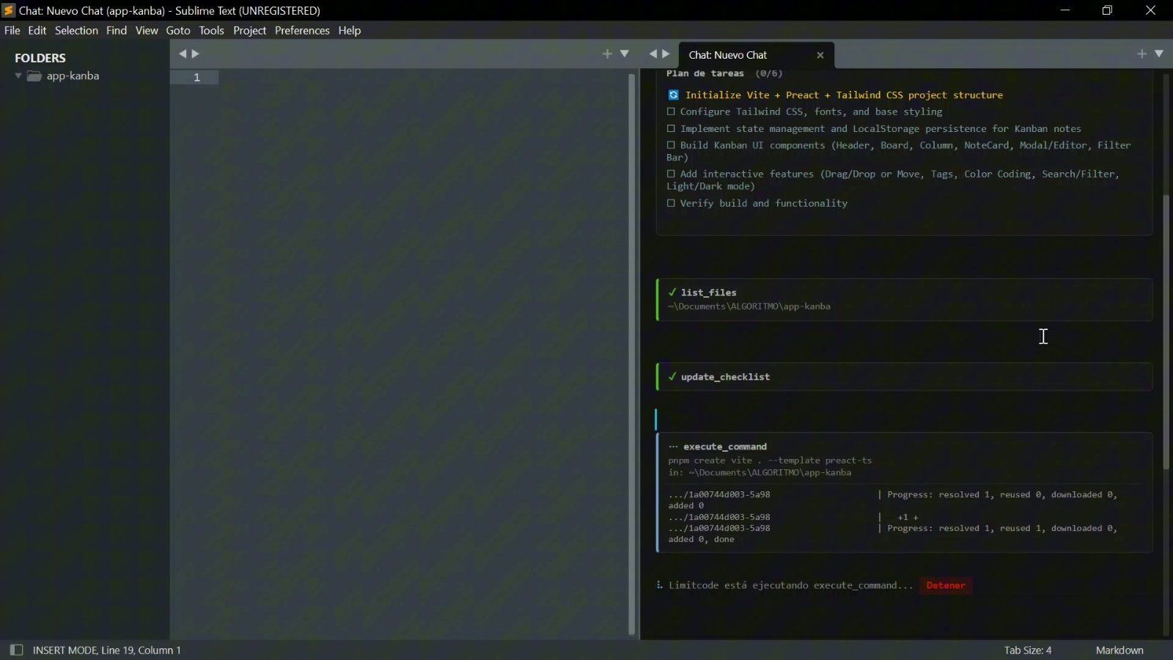Screen dimensions: 1173x660
Task: Open the Tab Size: 4 selector
Action: coord(1028,650)
